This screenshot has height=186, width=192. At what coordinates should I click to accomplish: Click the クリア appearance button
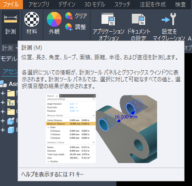click(76, 16)
